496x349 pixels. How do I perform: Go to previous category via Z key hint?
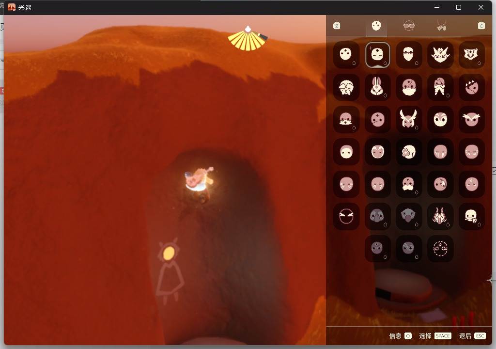coord(337,26)
